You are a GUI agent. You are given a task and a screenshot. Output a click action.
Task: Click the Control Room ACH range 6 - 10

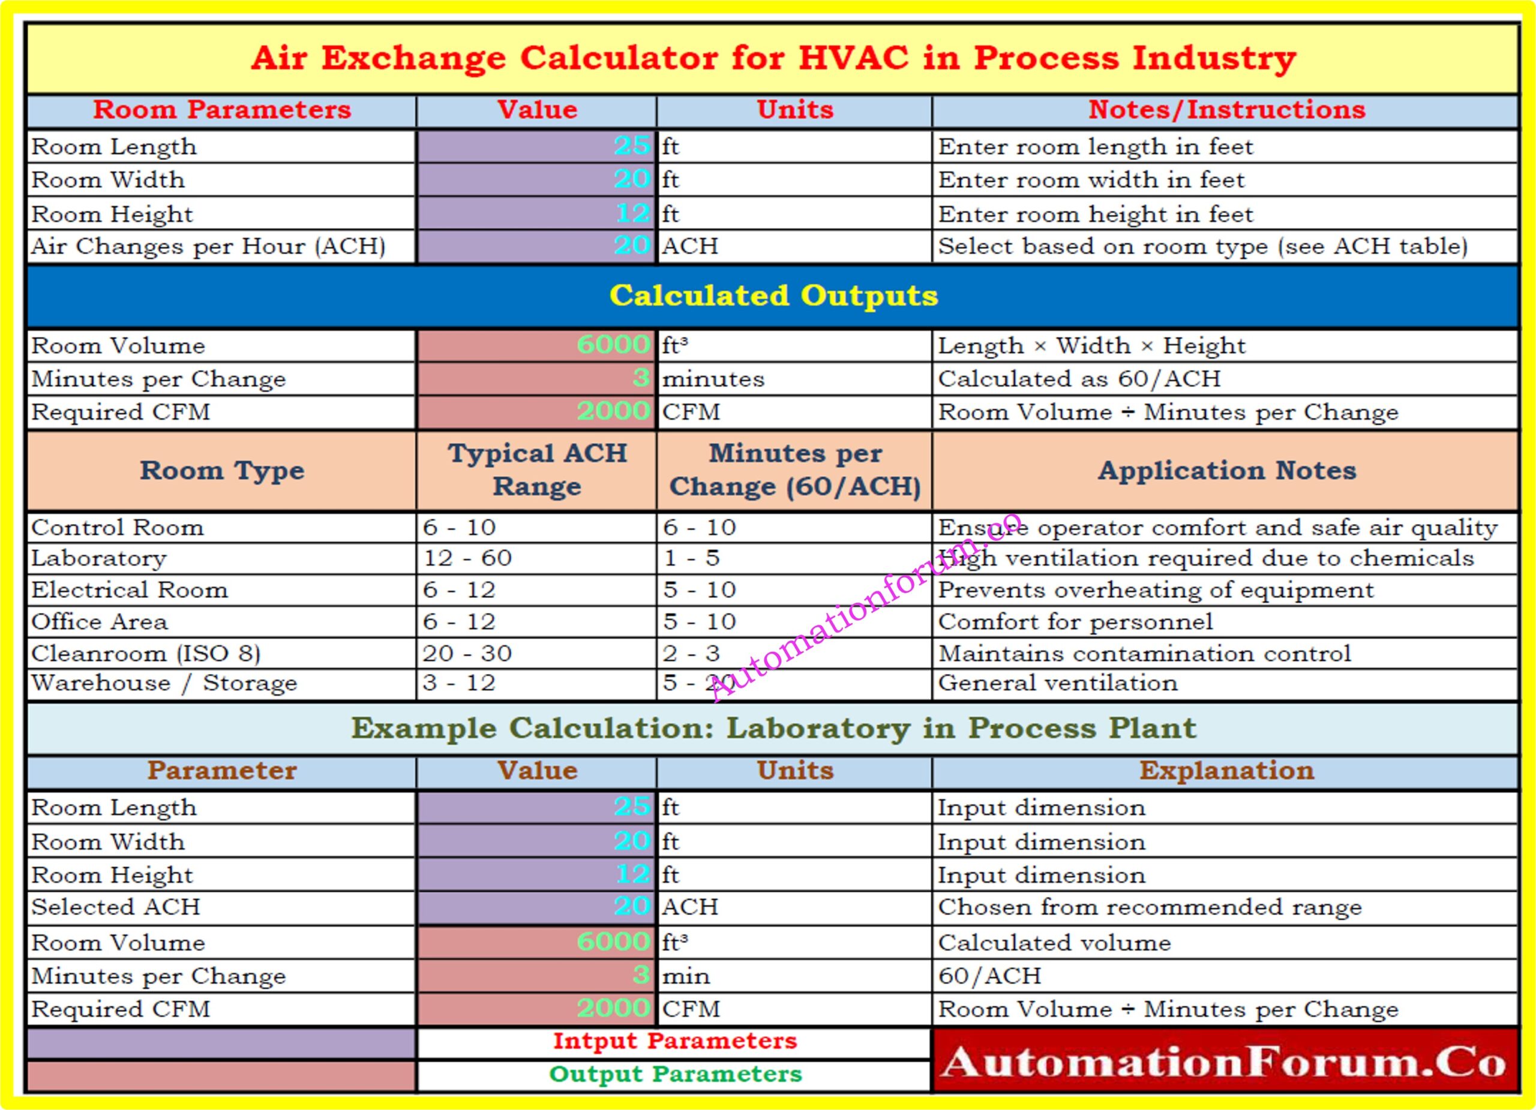click(x=459, y=527)
